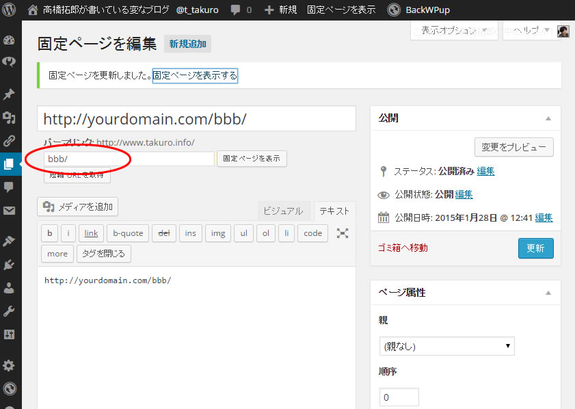Click the Posts pushpin icon in sidebar

tap(9, 94)
